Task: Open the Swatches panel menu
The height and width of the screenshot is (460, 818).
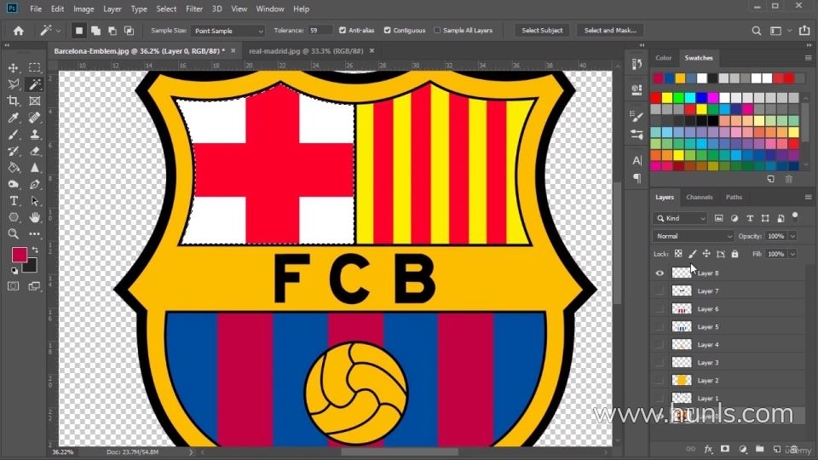Action: tap(808, 58)
